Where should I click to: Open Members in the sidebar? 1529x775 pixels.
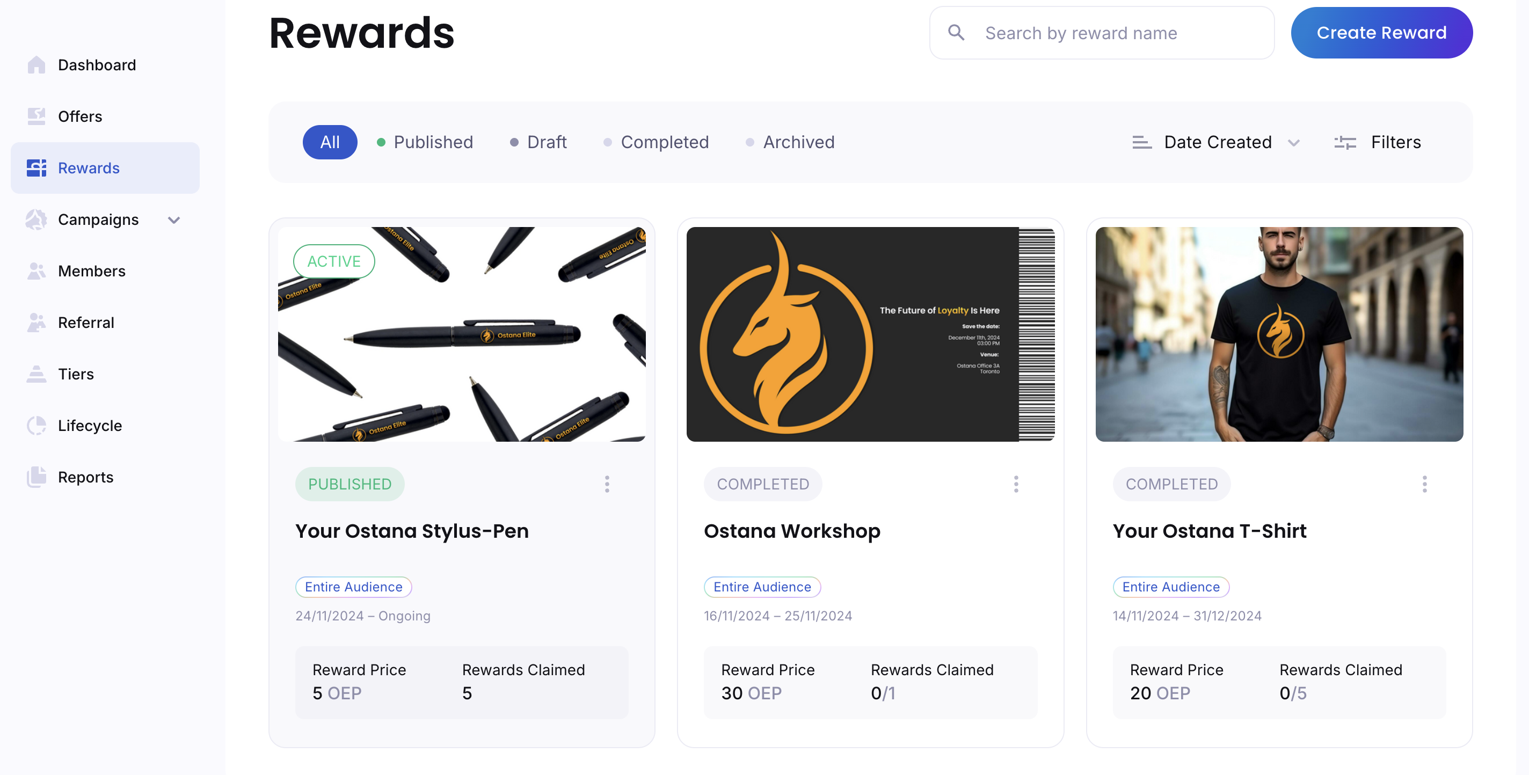[105, 271]
